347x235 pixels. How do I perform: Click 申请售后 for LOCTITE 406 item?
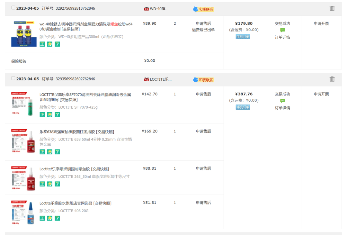(x=203, y=203)
